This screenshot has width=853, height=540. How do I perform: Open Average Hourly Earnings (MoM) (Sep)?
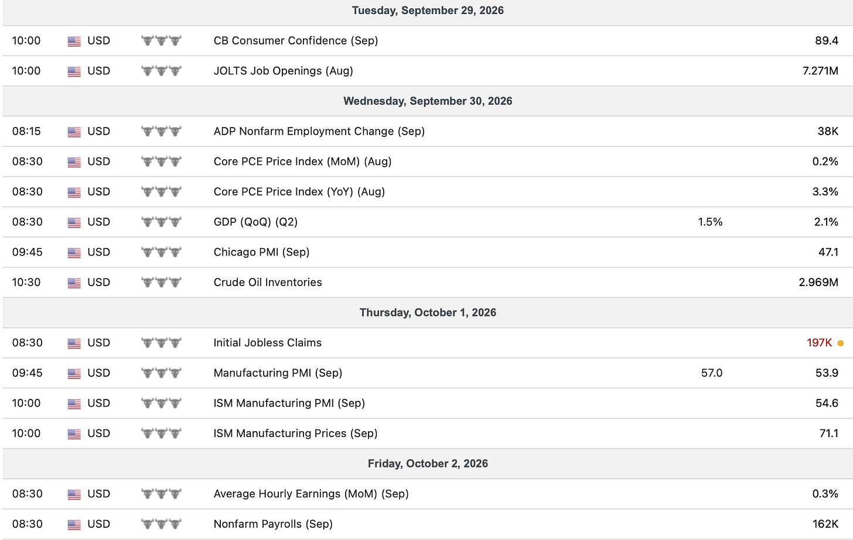tap(311, 494)
